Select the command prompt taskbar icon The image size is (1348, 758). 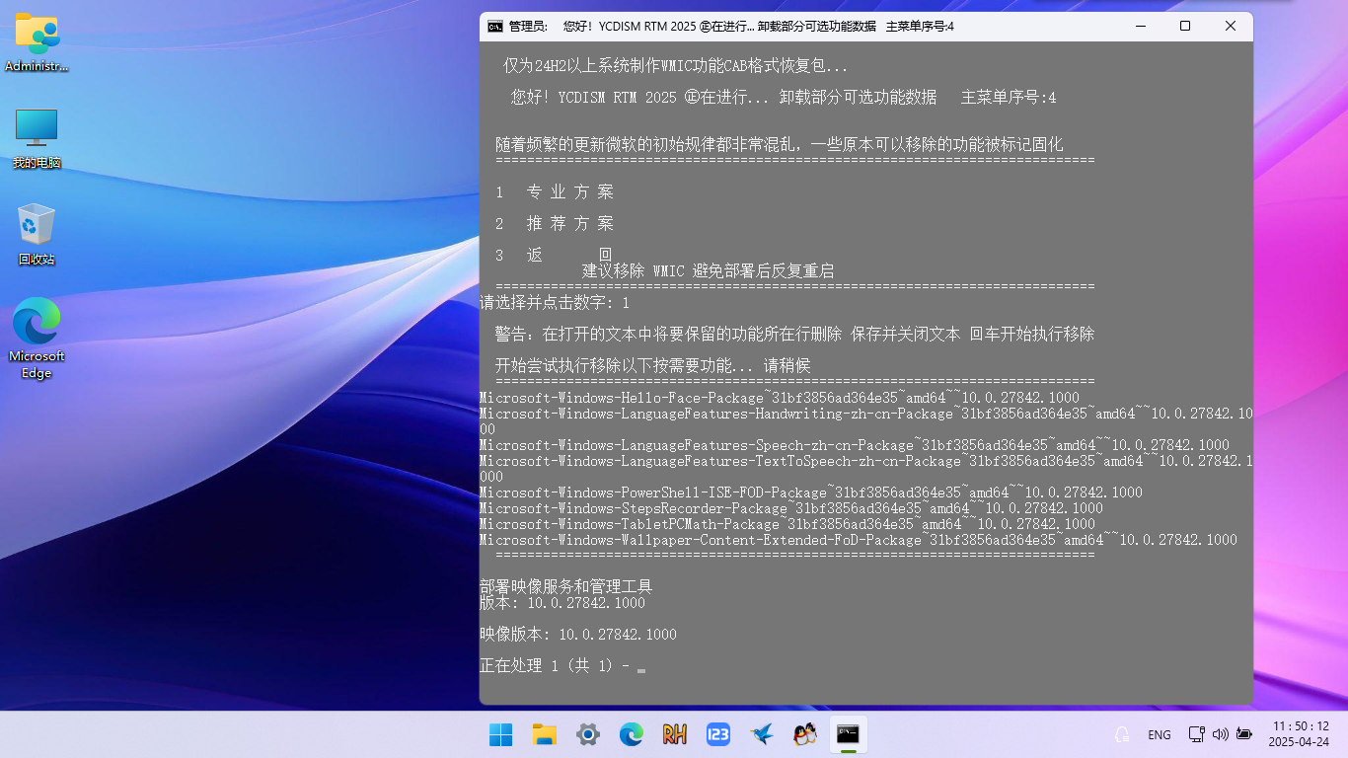[849, 734]
